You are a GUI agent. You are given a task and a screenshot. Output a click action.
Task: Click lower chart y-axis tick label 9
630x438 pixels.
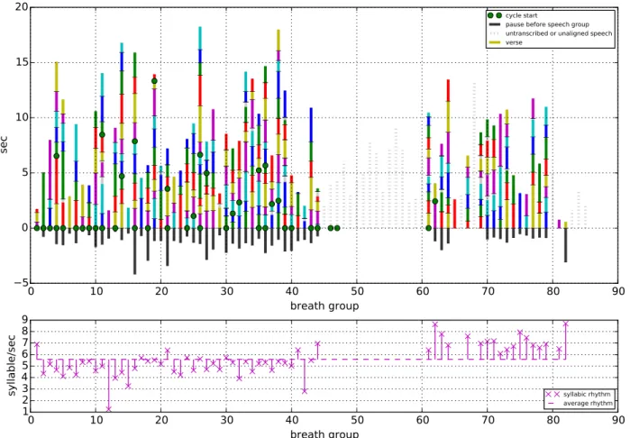(x=24, y=320)
